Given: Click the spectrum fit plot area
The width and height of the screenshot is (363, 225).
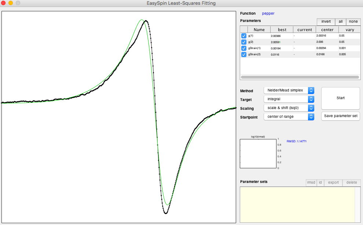Looking at the screenshot, I should click(x=119, y=117).
